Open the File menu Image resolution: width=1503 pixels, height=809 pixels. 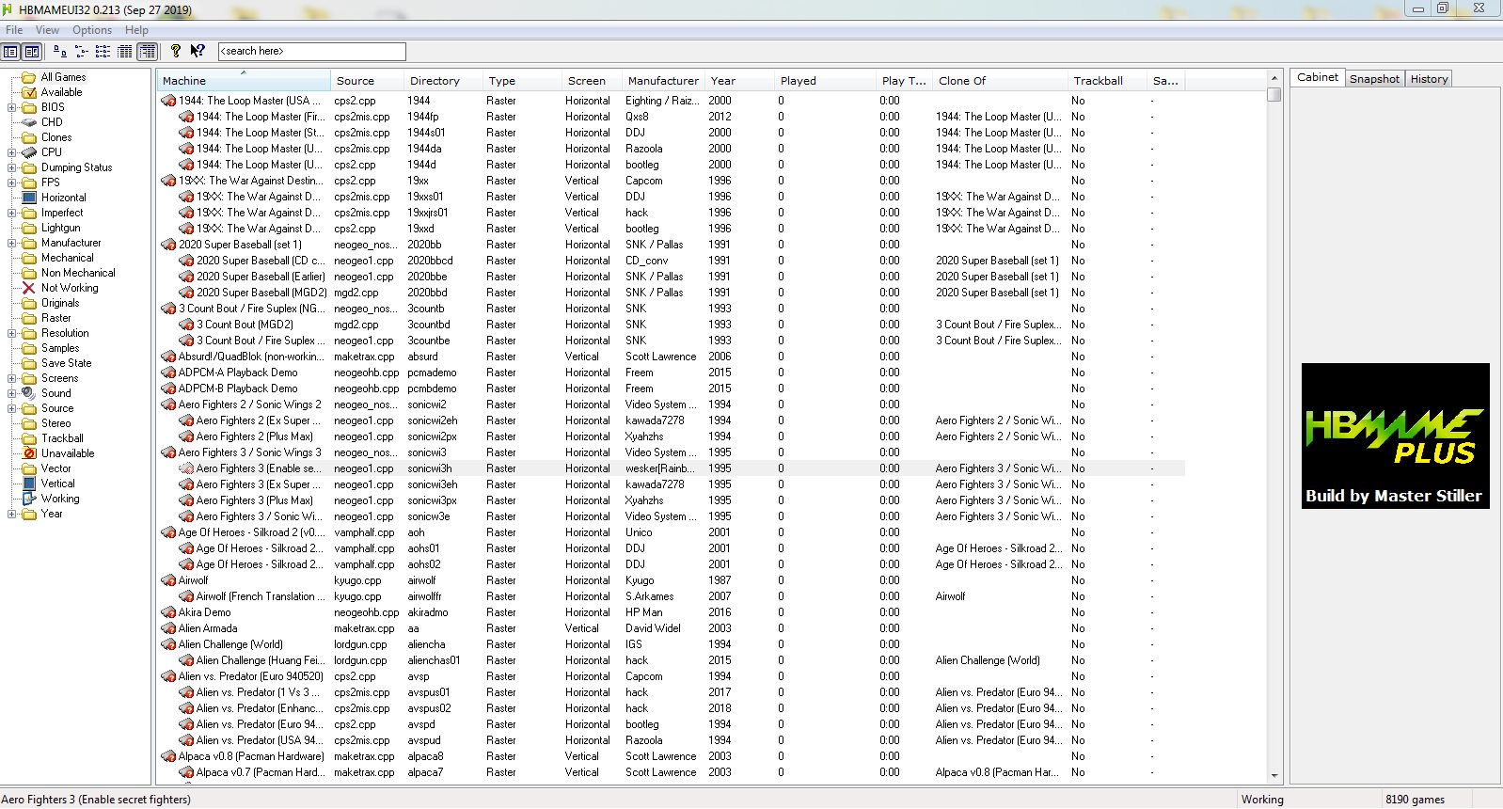coord(14,30)
